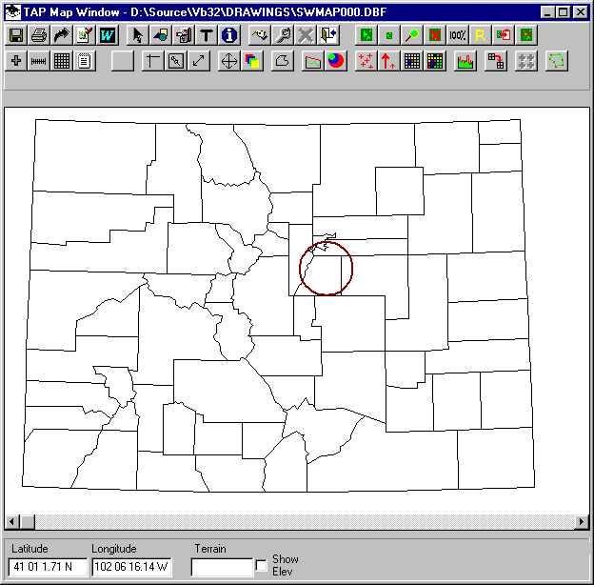Click the notepad icon
Screen dimensions: 594x585
tap(85, 61)
